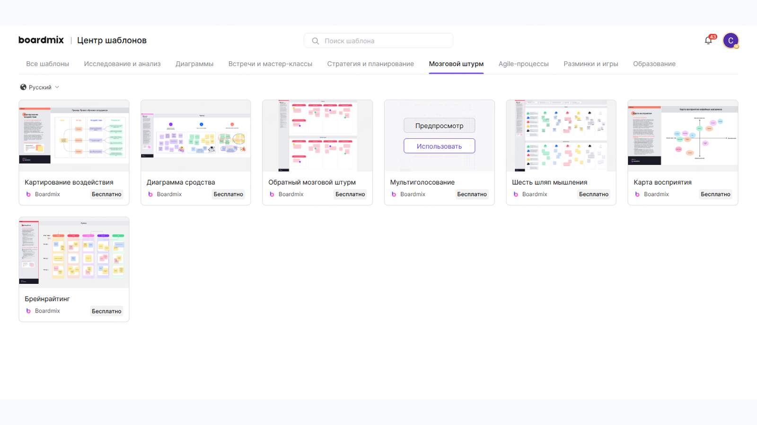
Task: Open Диаграмма сродства template thumbnail
Action: tap(196, 136)
